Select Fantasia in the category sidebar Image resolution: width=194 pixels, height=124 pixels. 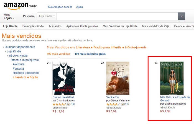pos(18,69)
